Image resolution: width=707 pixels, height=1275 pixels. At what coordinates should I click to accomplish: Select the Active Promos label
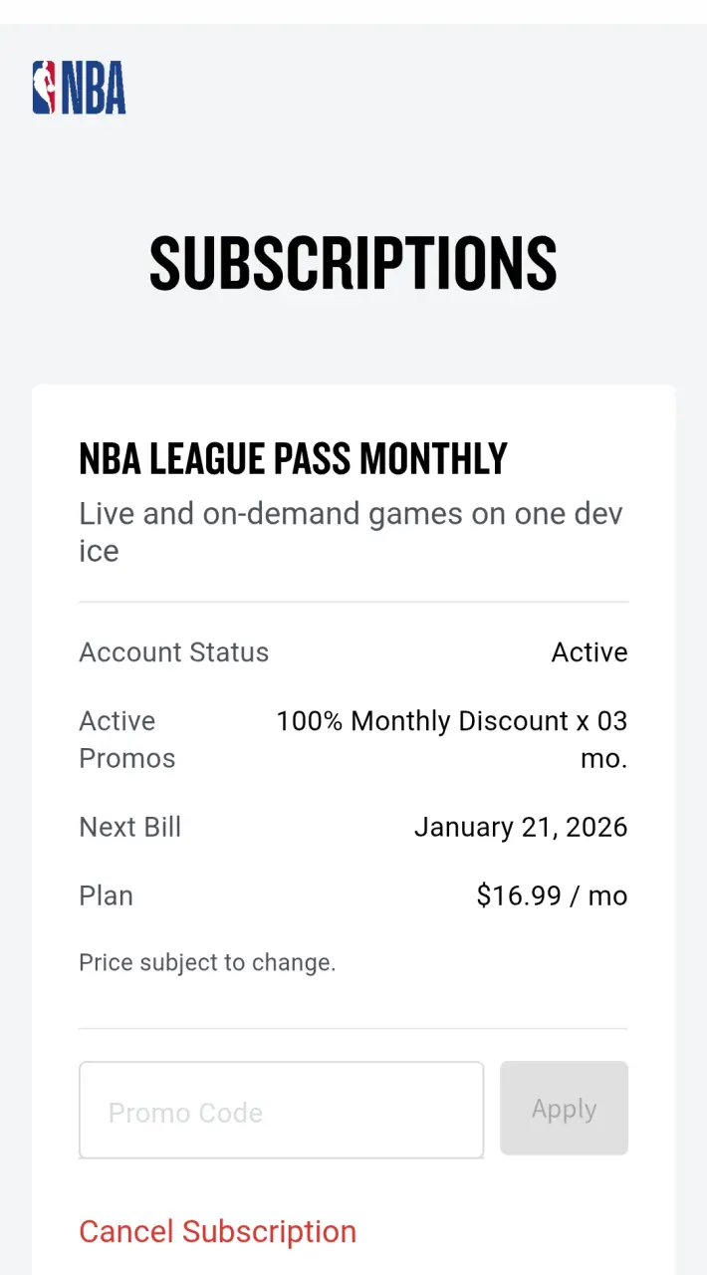click(x=127, y=739)
